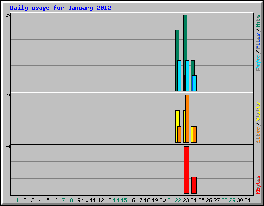Click day label '30' on the x-axis

[240, 200]
